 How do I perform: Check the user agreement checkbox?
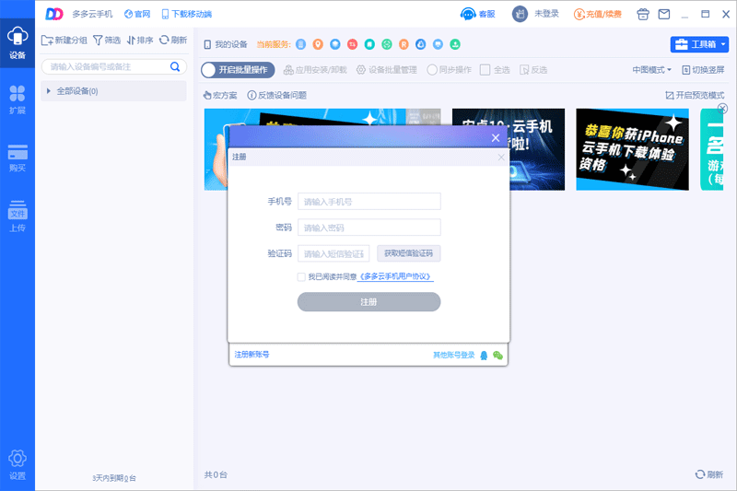301,276
